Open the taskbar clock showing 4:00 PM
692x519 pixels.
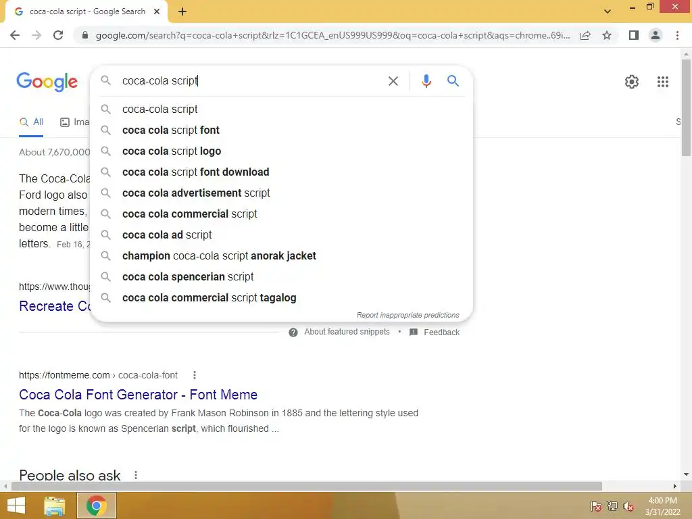click(662, 506)
